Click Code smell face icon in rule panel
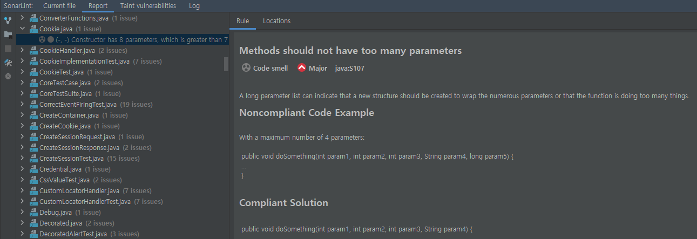The image size is (697, 239). (x=246, y=68)
